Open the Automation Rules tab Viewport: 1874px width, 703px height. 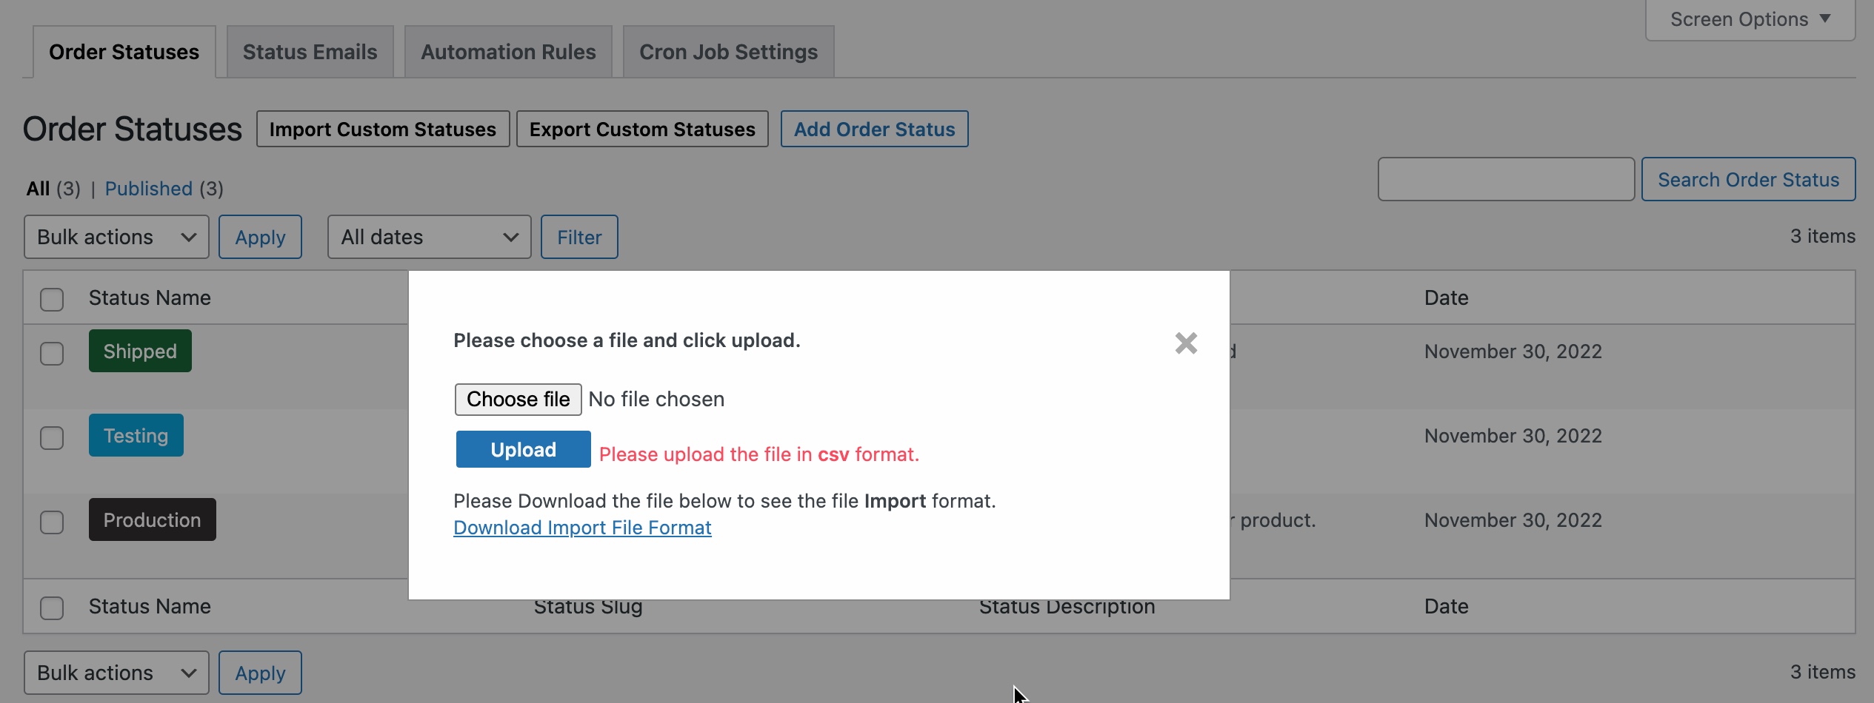[x=508, y=51]
